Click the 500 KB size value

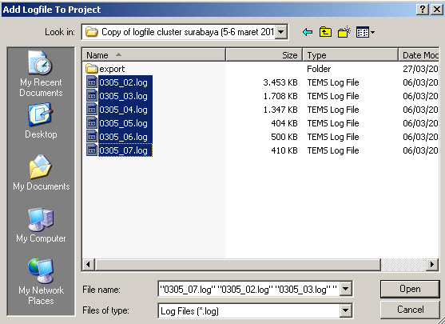coord(284,137)
